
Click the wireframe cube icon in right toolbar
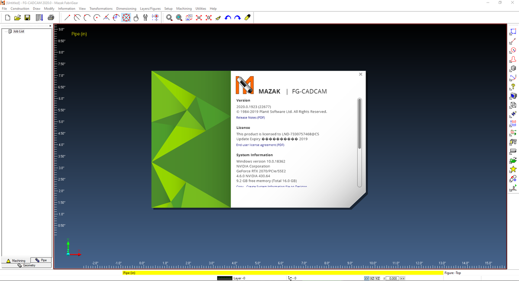(x=513, y=105)
